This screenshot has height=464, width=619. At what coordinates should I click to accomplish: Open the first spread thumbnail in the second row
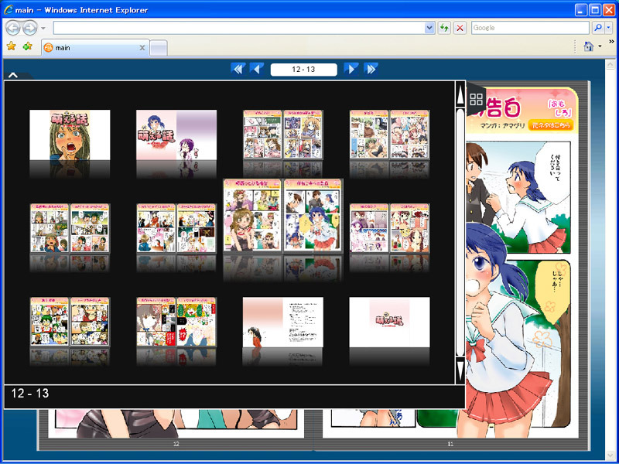(70, 228)
